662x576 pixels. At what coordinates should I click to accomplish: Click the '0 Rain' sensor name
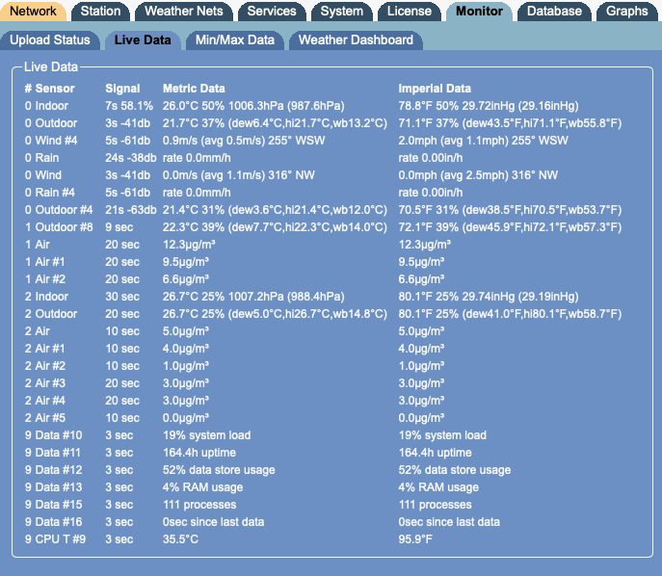pos(41,158)
